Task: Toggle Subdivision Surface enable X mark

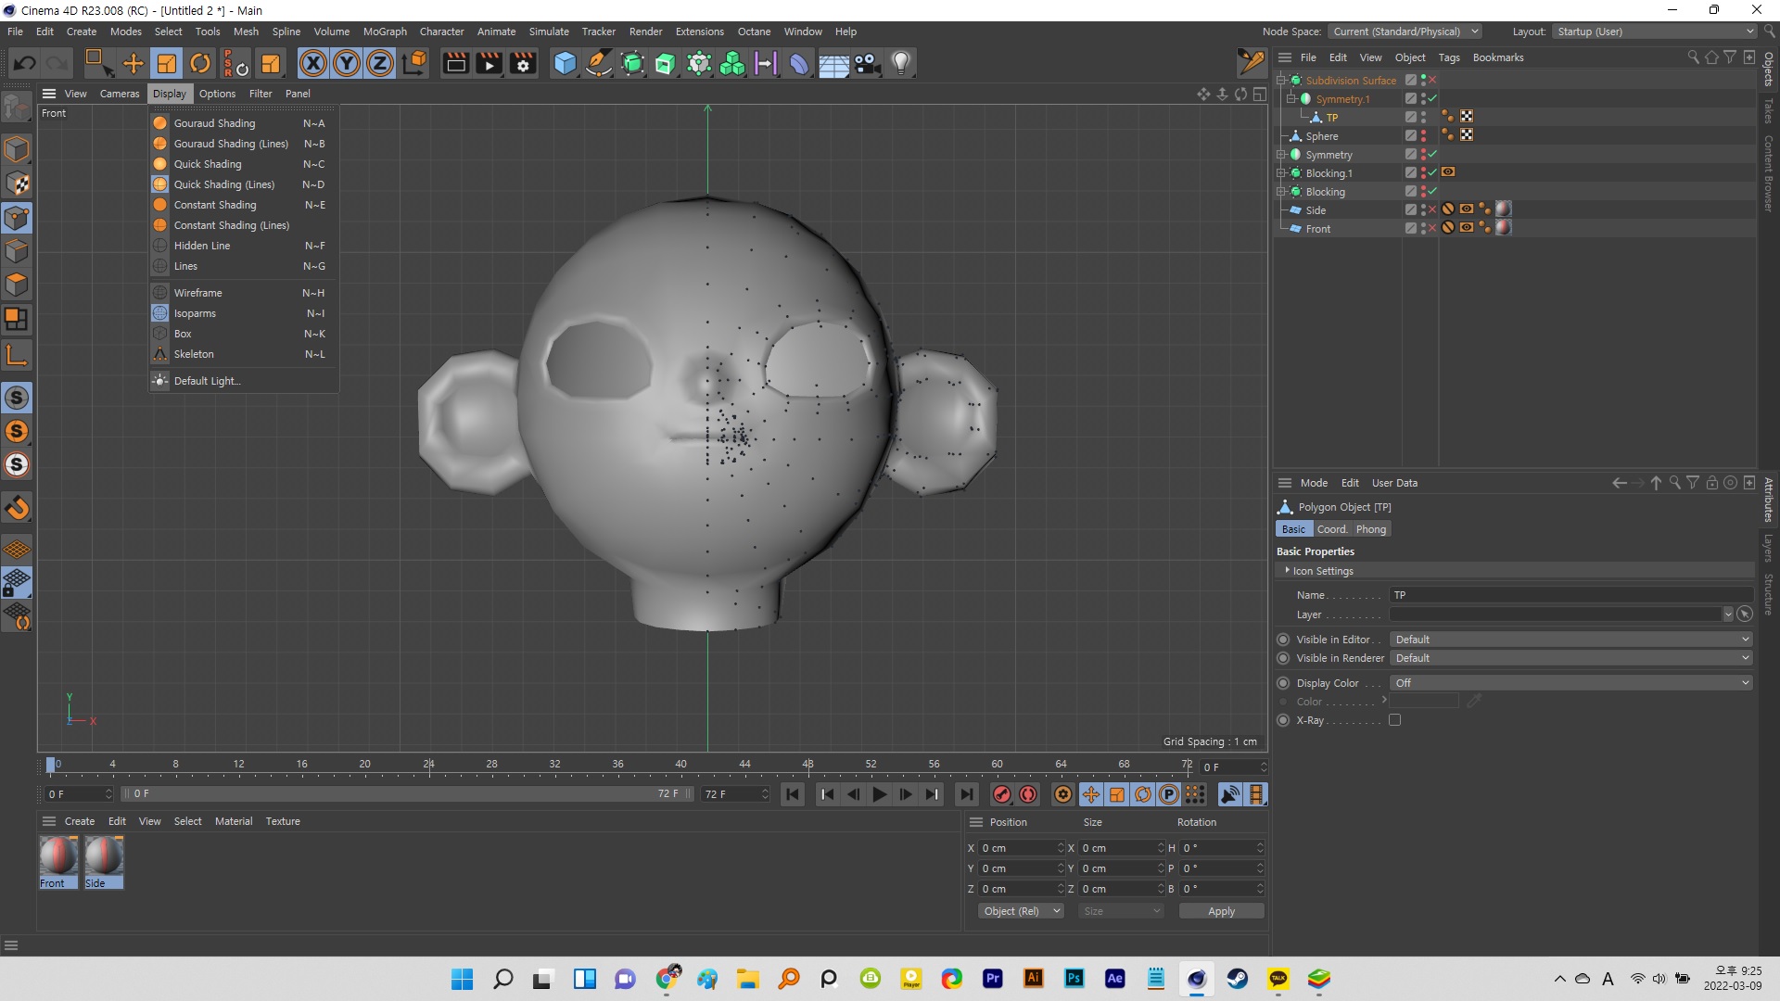Action: pyautogui.click(x=1432, y=80)
